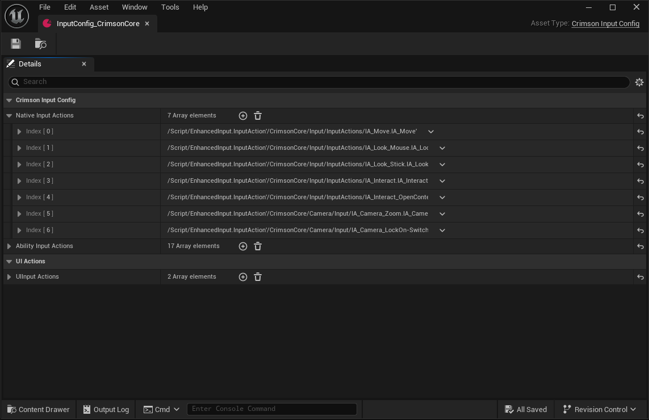This screenshot has height=420, width=649.
Task: Reset Index [ 1 ] to default value
Action: (x=640, y=148)
